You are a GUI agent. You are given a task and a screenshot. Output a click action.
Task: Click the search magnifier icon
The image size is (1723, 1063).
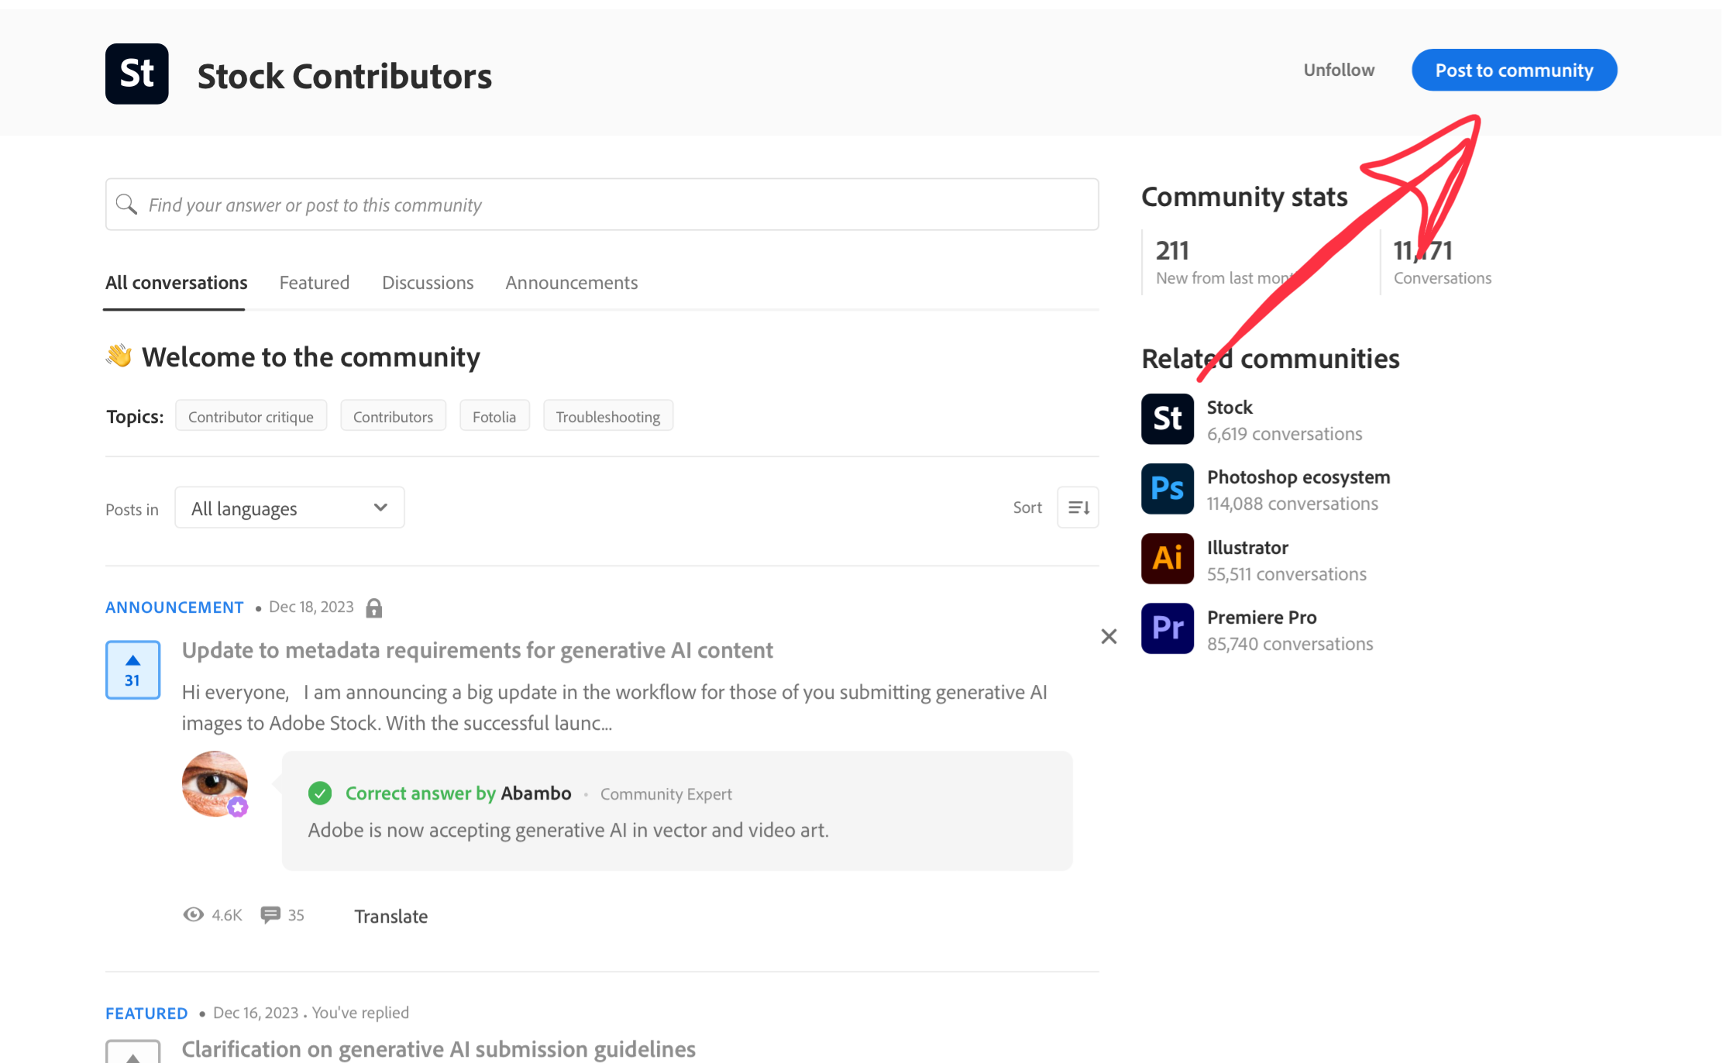[x=128, y=204]
